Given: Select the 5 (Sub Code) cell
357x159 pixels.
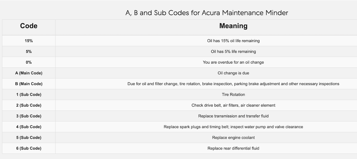Looking at the screenshot, I should tap(29, 137).
